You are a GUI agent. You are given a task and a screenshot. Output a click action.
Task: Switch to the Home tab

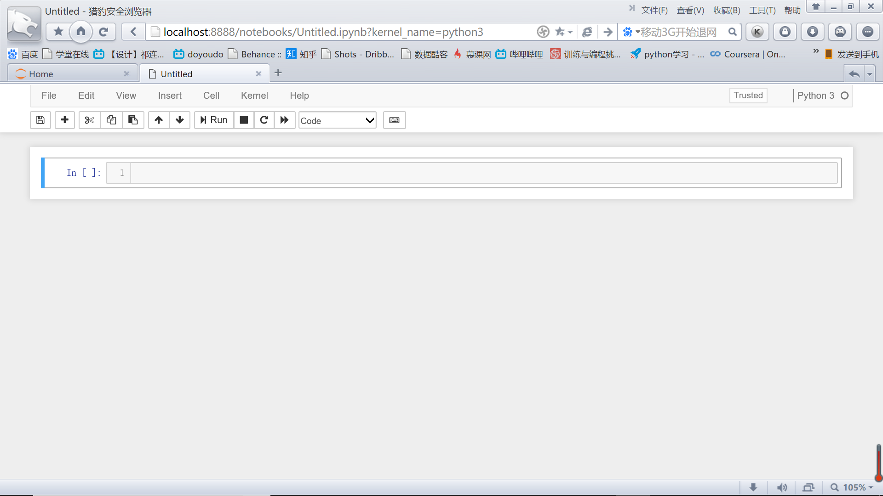tap(69, 74)
